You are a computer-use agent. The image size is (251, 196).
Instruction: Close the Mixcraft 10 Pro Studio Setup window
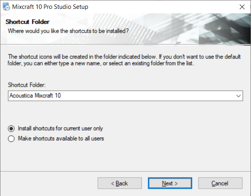pos(242,7)
